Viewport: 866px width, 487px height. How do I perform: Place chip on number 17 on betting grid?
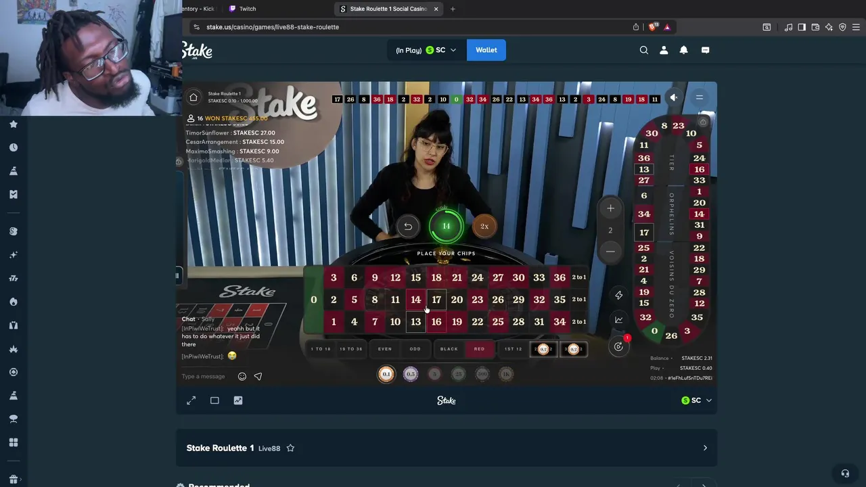[436, 300]
